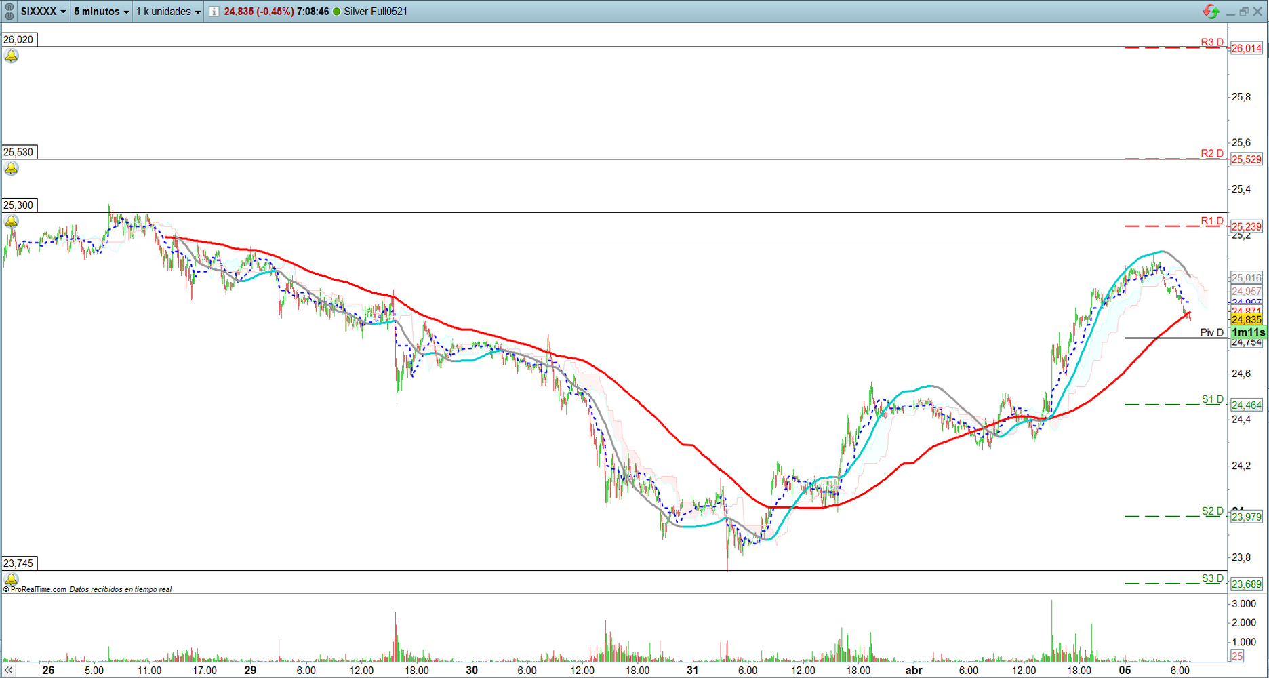Click the 29 date label on time axis
Viewport: 1269px width, 678px height.
250,670
